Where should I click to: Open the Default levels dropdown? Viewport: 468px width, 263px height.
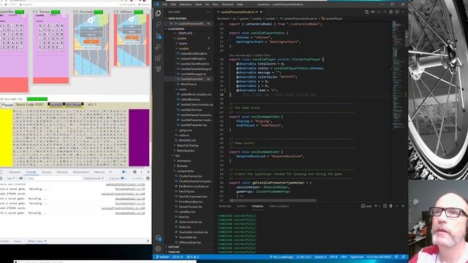click(x=94, y=178)
